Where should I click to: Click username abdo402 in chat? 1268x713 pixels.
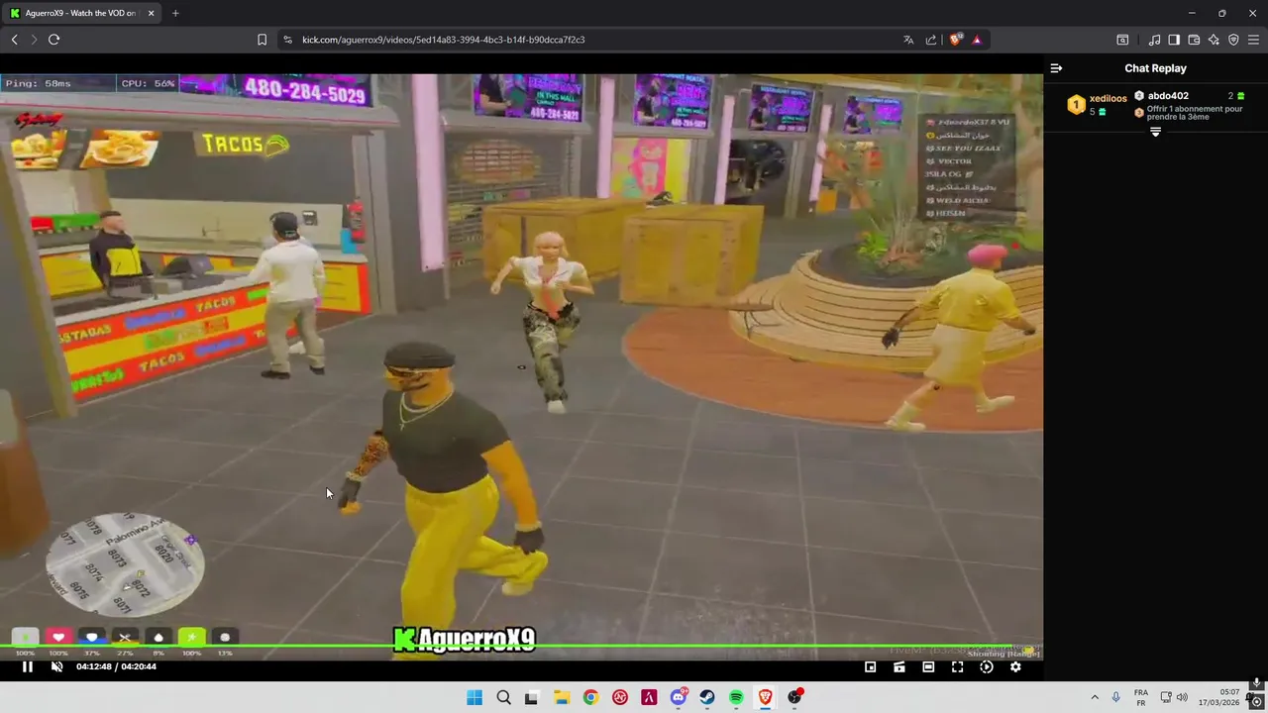[x=1168, y=96]
